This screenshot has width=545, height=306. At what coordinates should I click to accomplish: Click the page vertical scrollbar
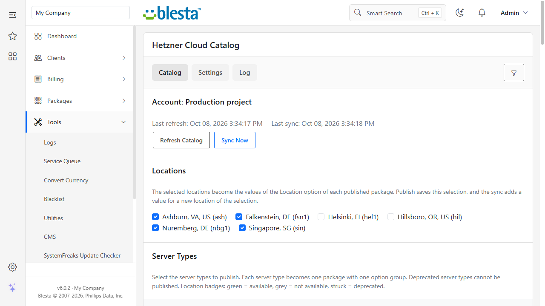coord(542,23)
